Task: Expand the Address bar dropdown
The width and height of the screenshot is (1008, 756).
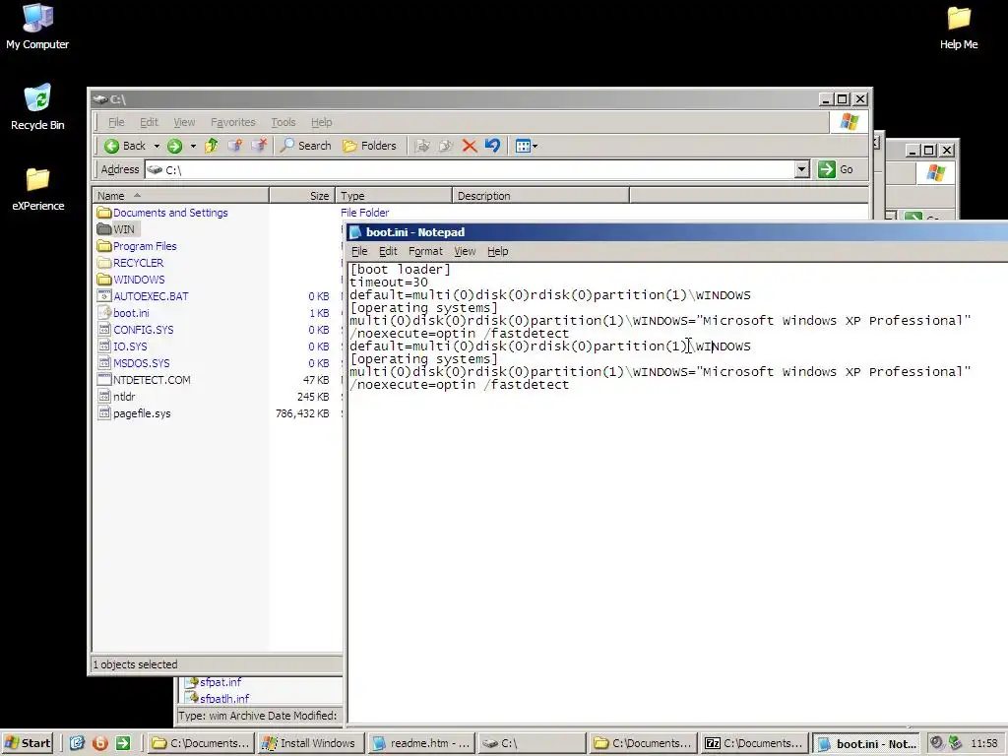Action: coord(801,169)
